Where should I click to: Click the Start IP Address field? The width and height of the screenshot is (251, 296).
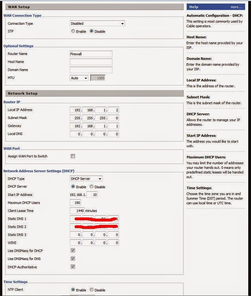(x=92, y=195)
